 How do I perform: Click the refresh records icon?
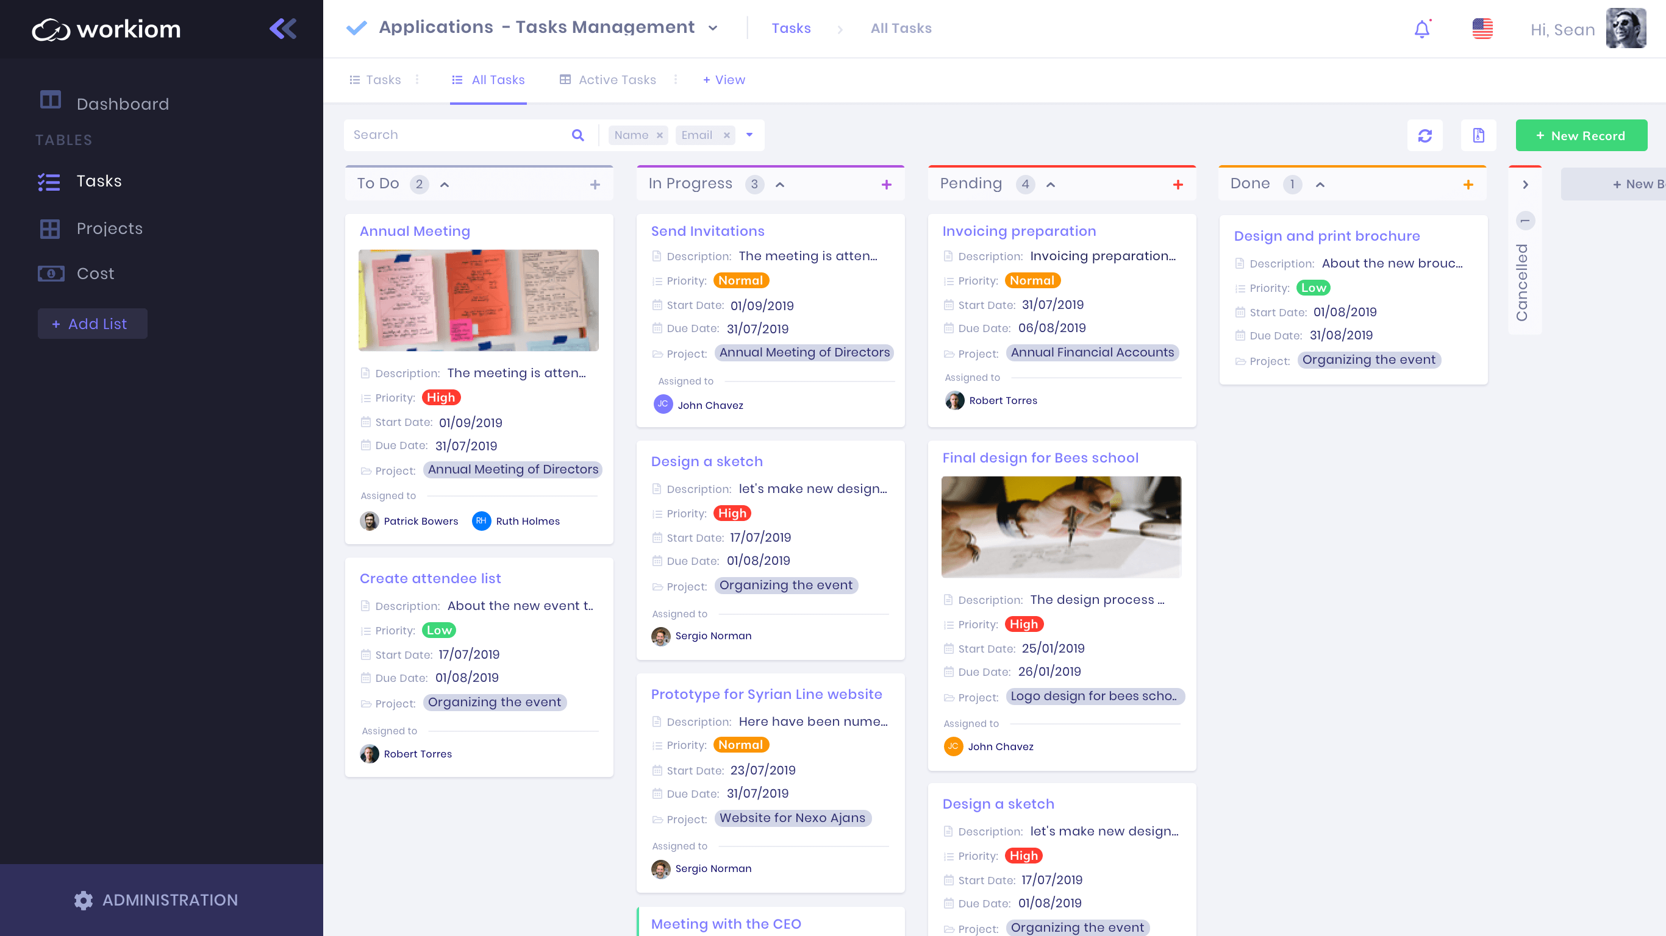click(x=1425, y=136)
